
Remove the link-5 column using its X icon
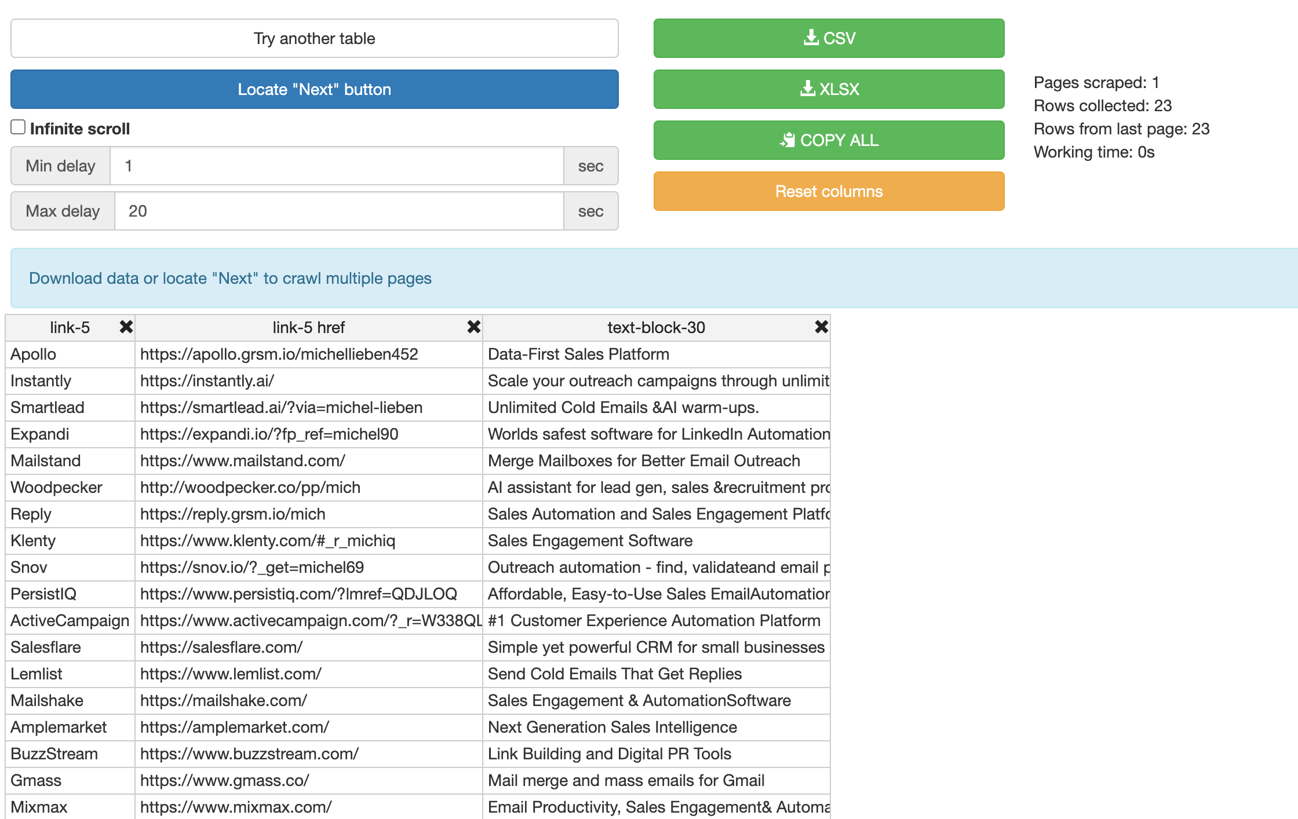(125, 327)
